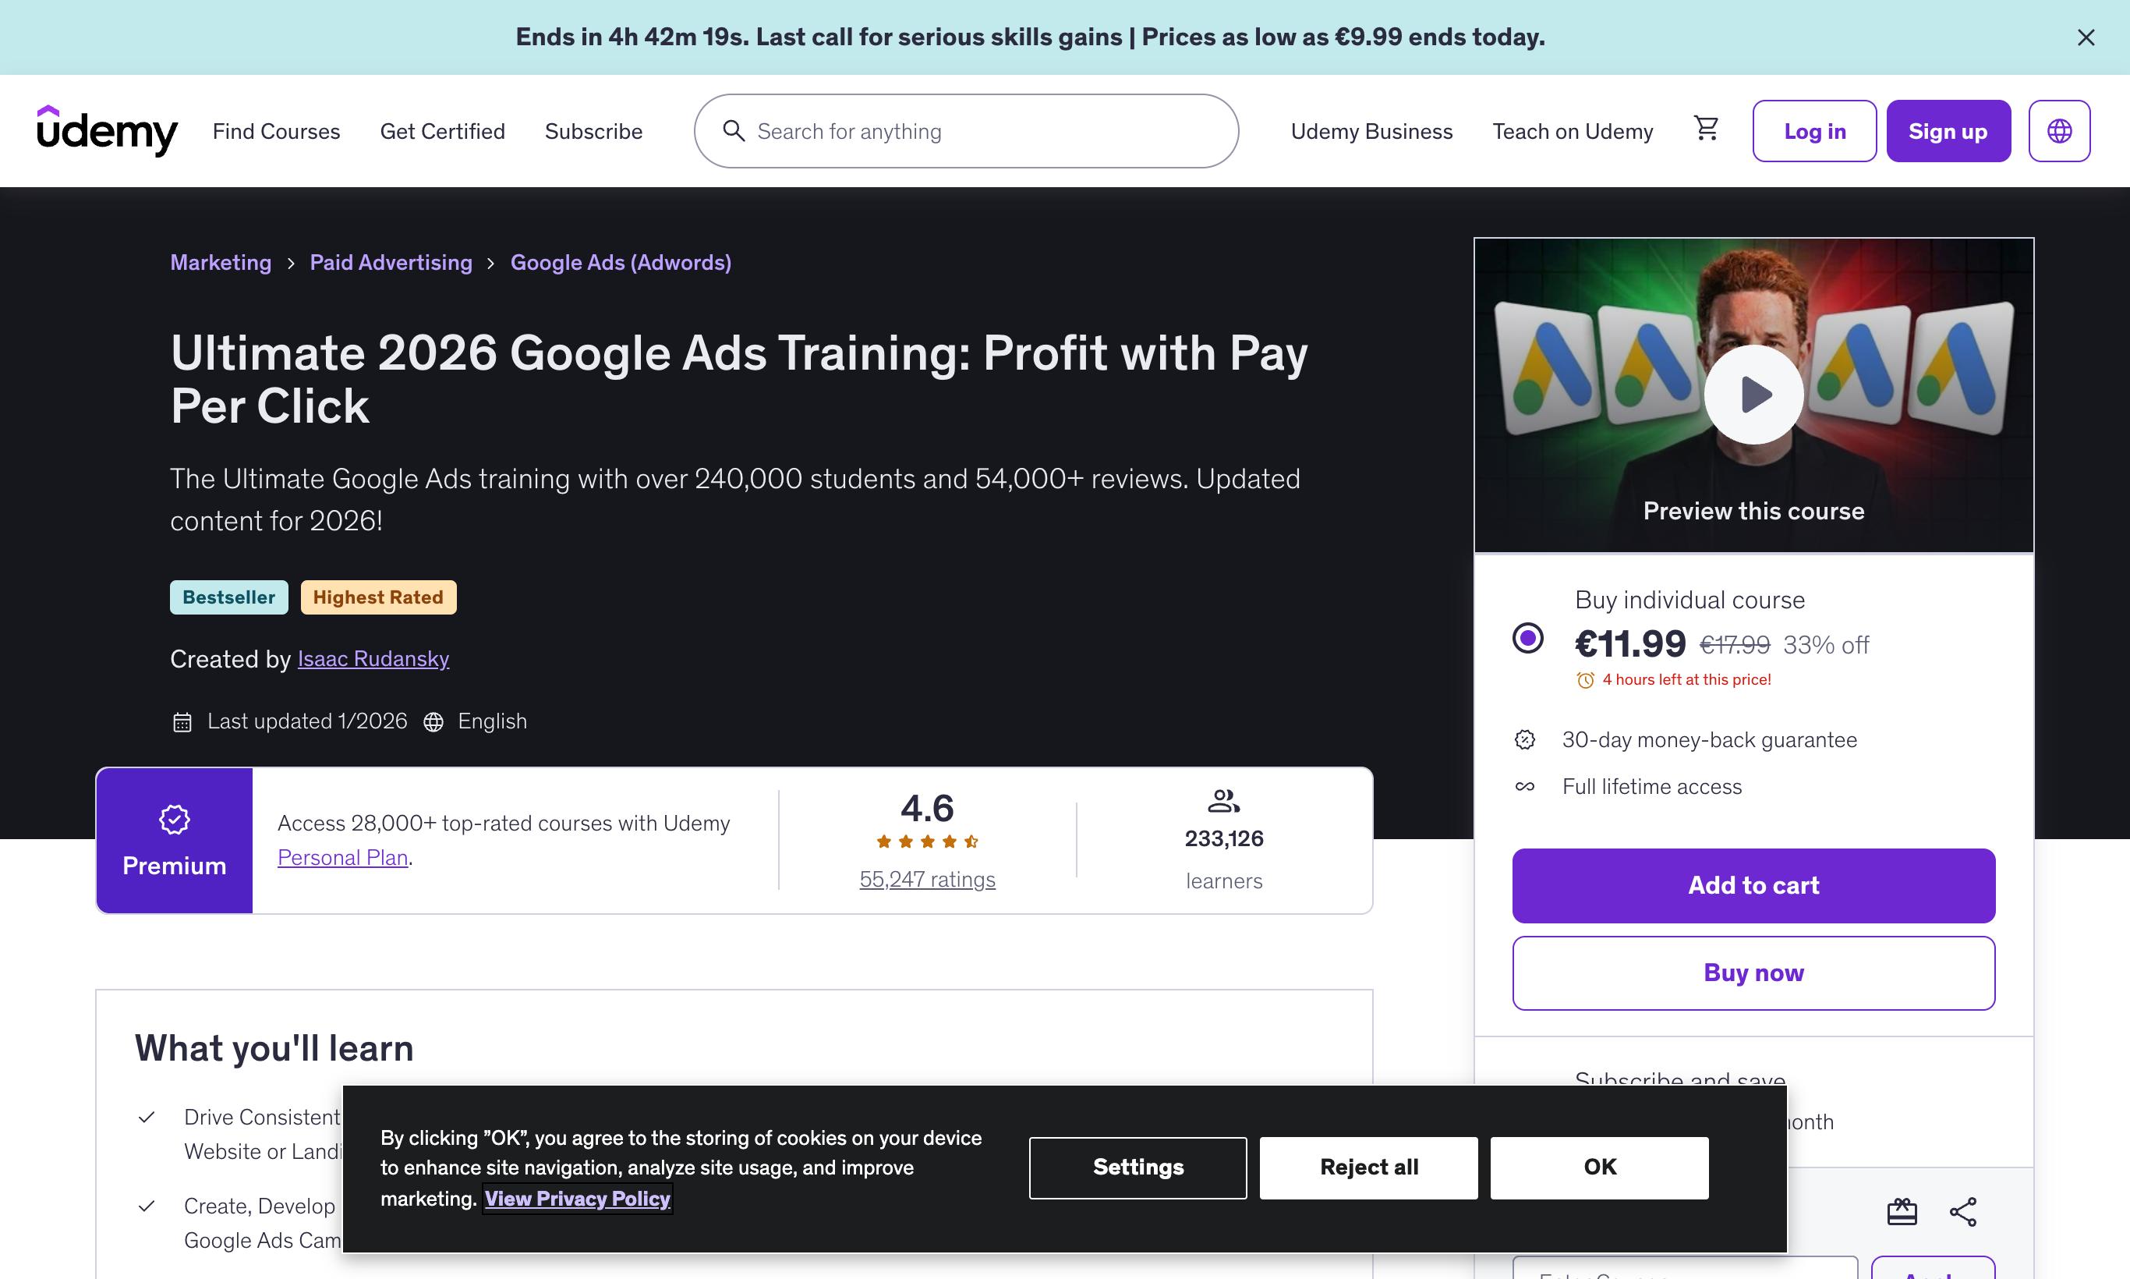Viewport: 2130px width, 1279px height.
Task: Click the globe icon beside English
Action: (433, 722)
